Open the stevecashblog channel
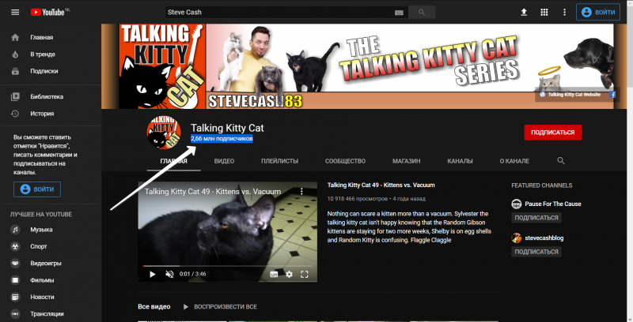Image resolution: width=633 pixels, height=322 pixels. pyautogui.click(x=544, y=238)
